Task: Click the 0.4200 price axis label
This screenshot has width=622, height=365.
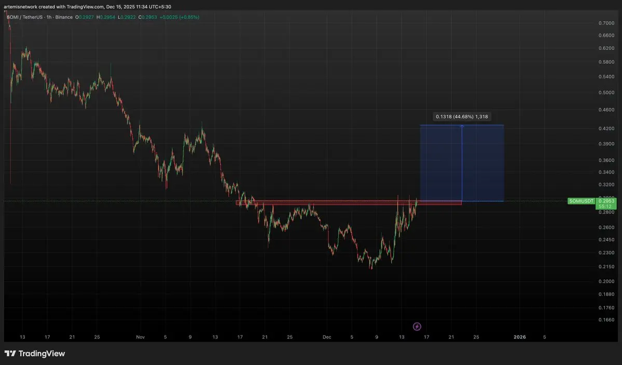Action: tap(606, 129)
